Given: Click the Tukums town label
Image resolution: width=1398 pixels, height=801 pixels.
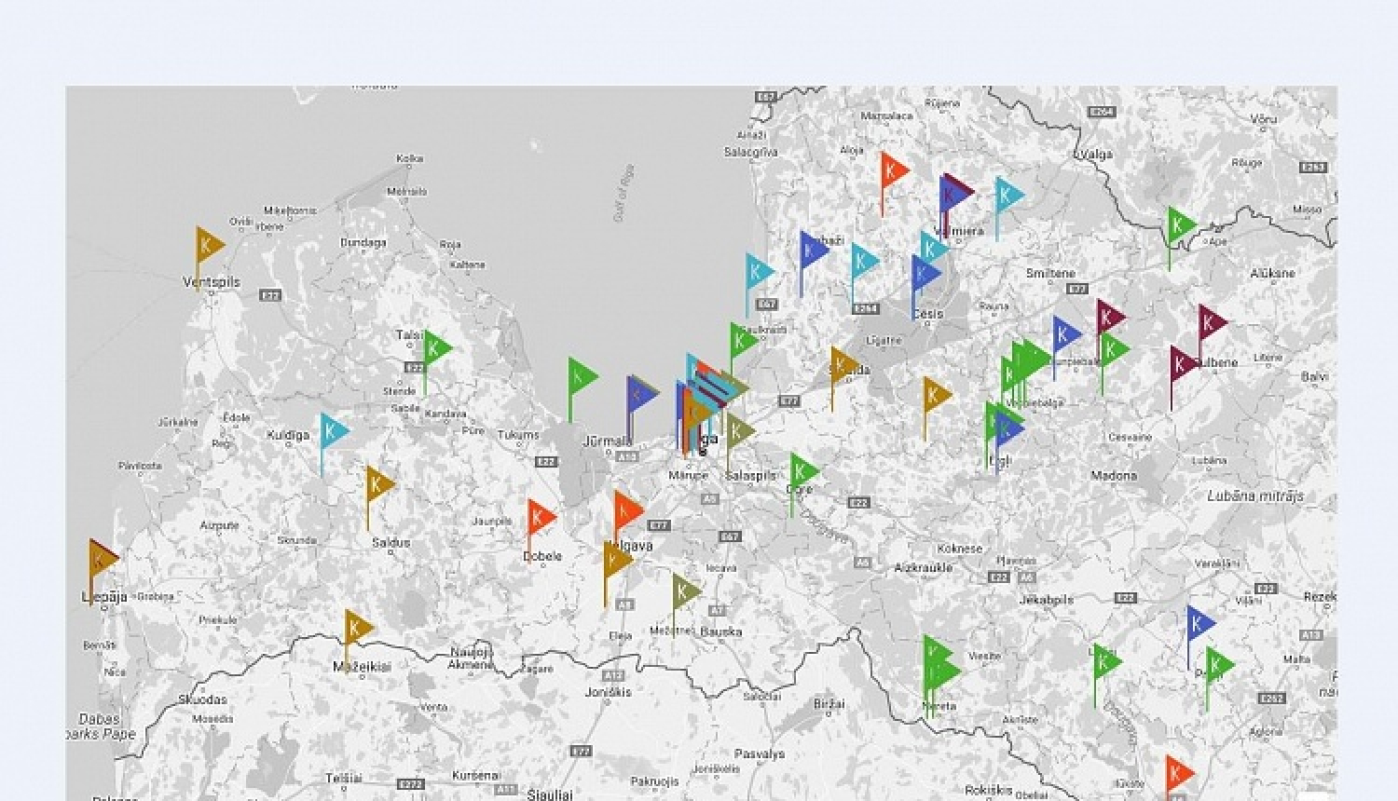Looking at the screenshot, I should [x=517, y=435].
